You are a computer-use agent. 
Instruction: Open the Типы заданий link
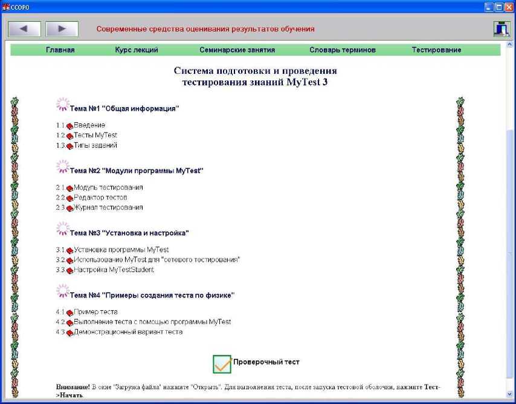[x=95, y=145]
